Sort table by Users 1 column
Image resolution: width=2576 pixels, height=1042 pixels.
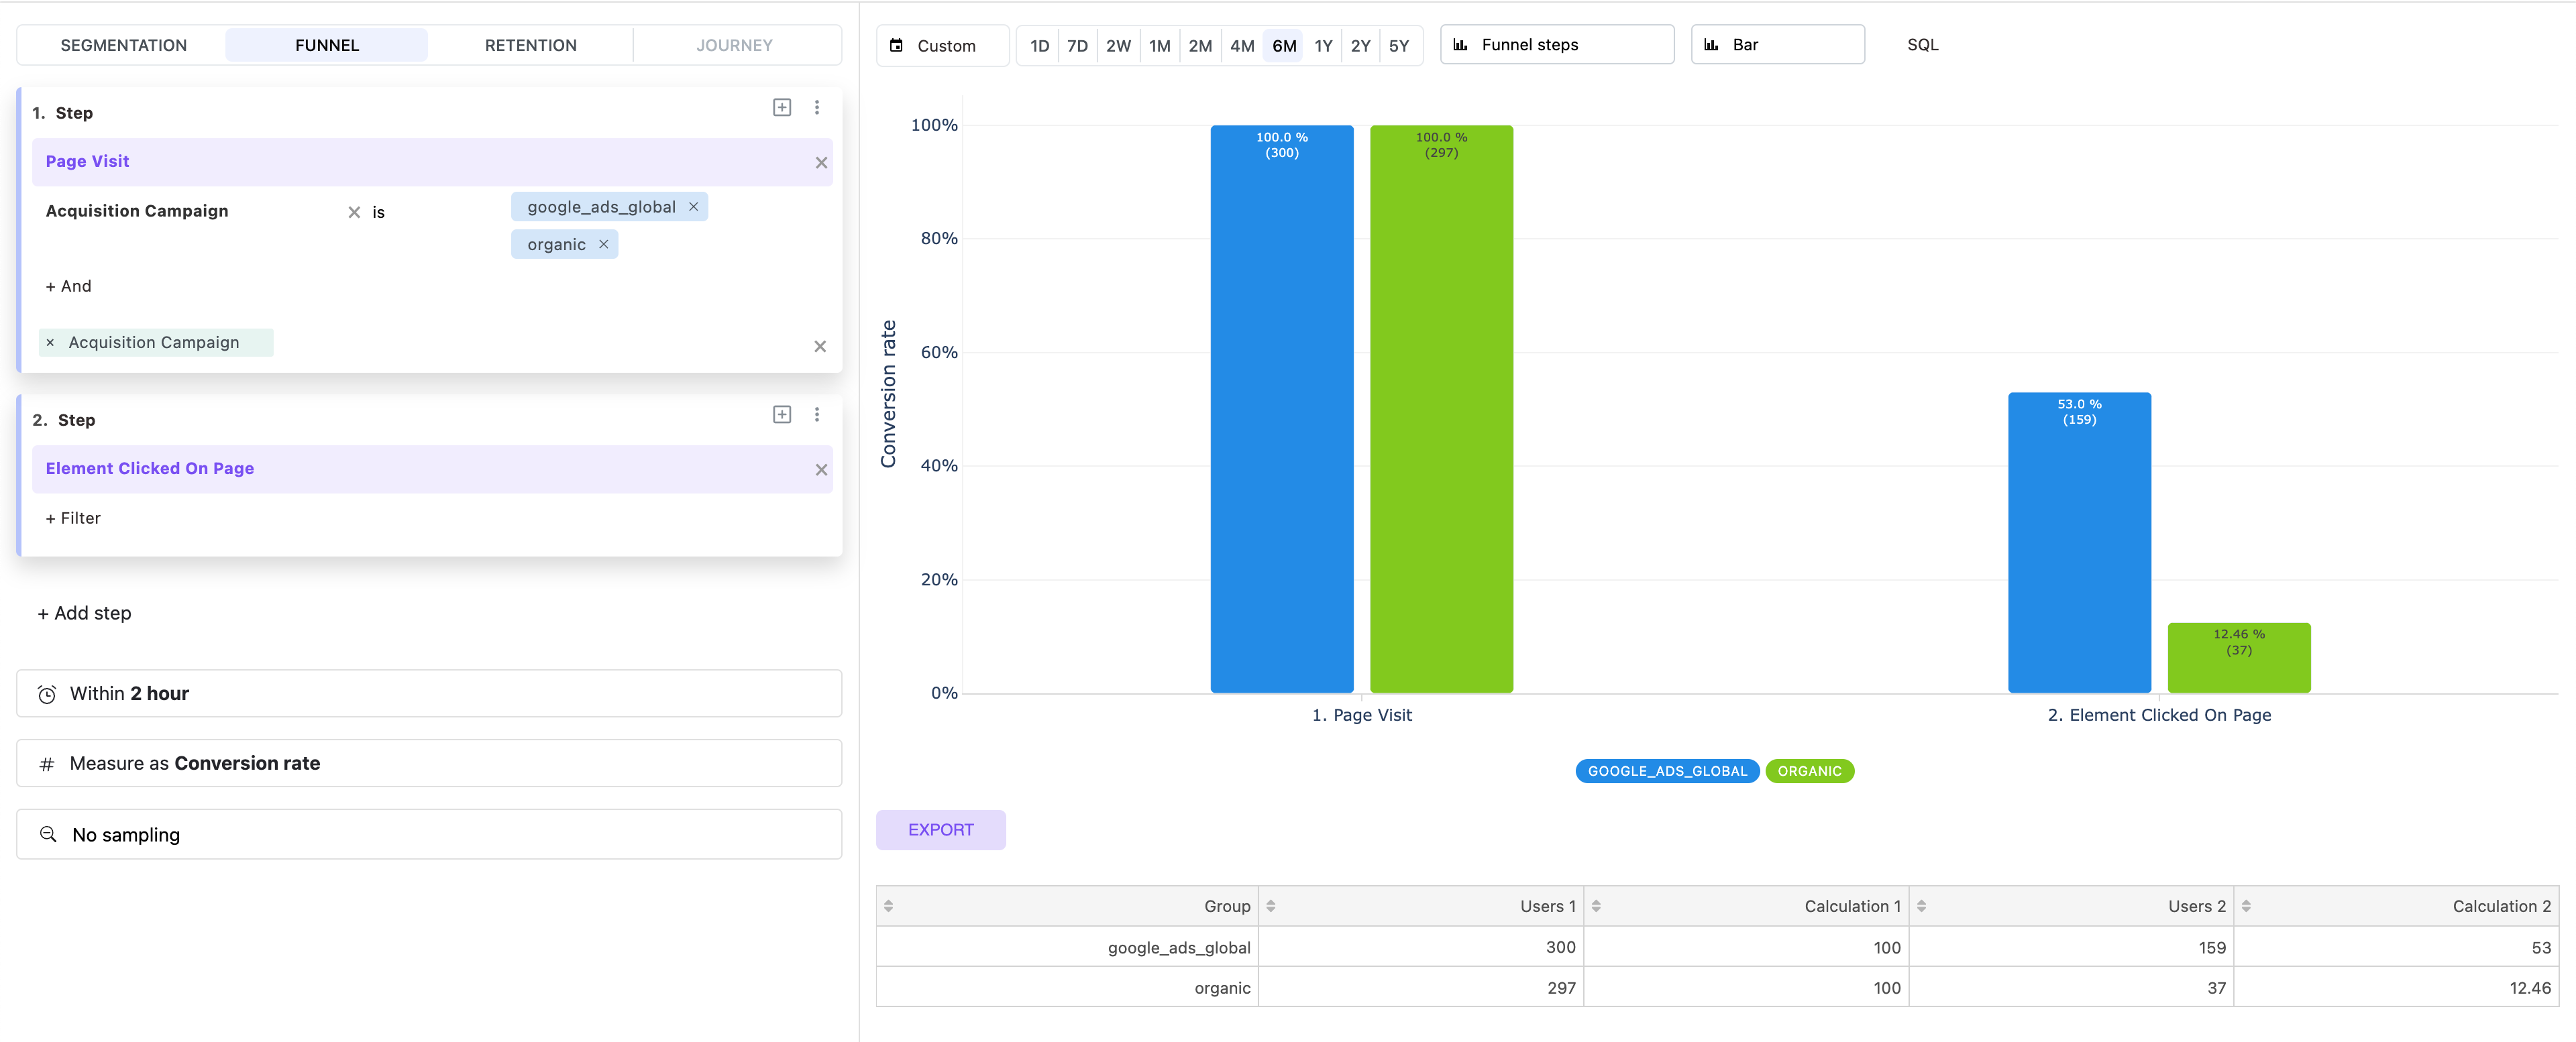pos(1271,906)
